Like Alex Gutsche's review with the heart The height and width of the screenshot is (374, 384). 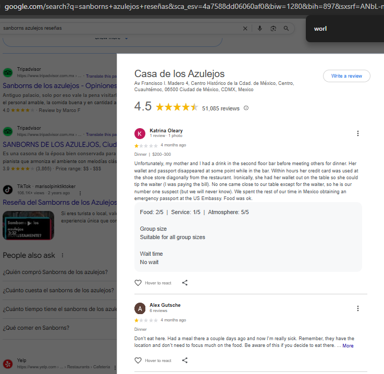pyautogui.click(x=138, y=360)
